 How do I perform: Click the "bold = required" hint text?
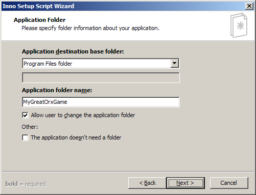26,184
